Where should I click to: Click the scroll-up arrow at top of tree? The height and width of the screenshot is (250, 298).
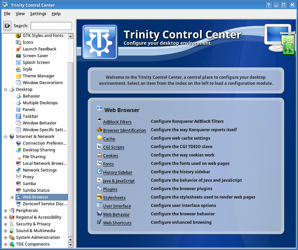(71, 36)
